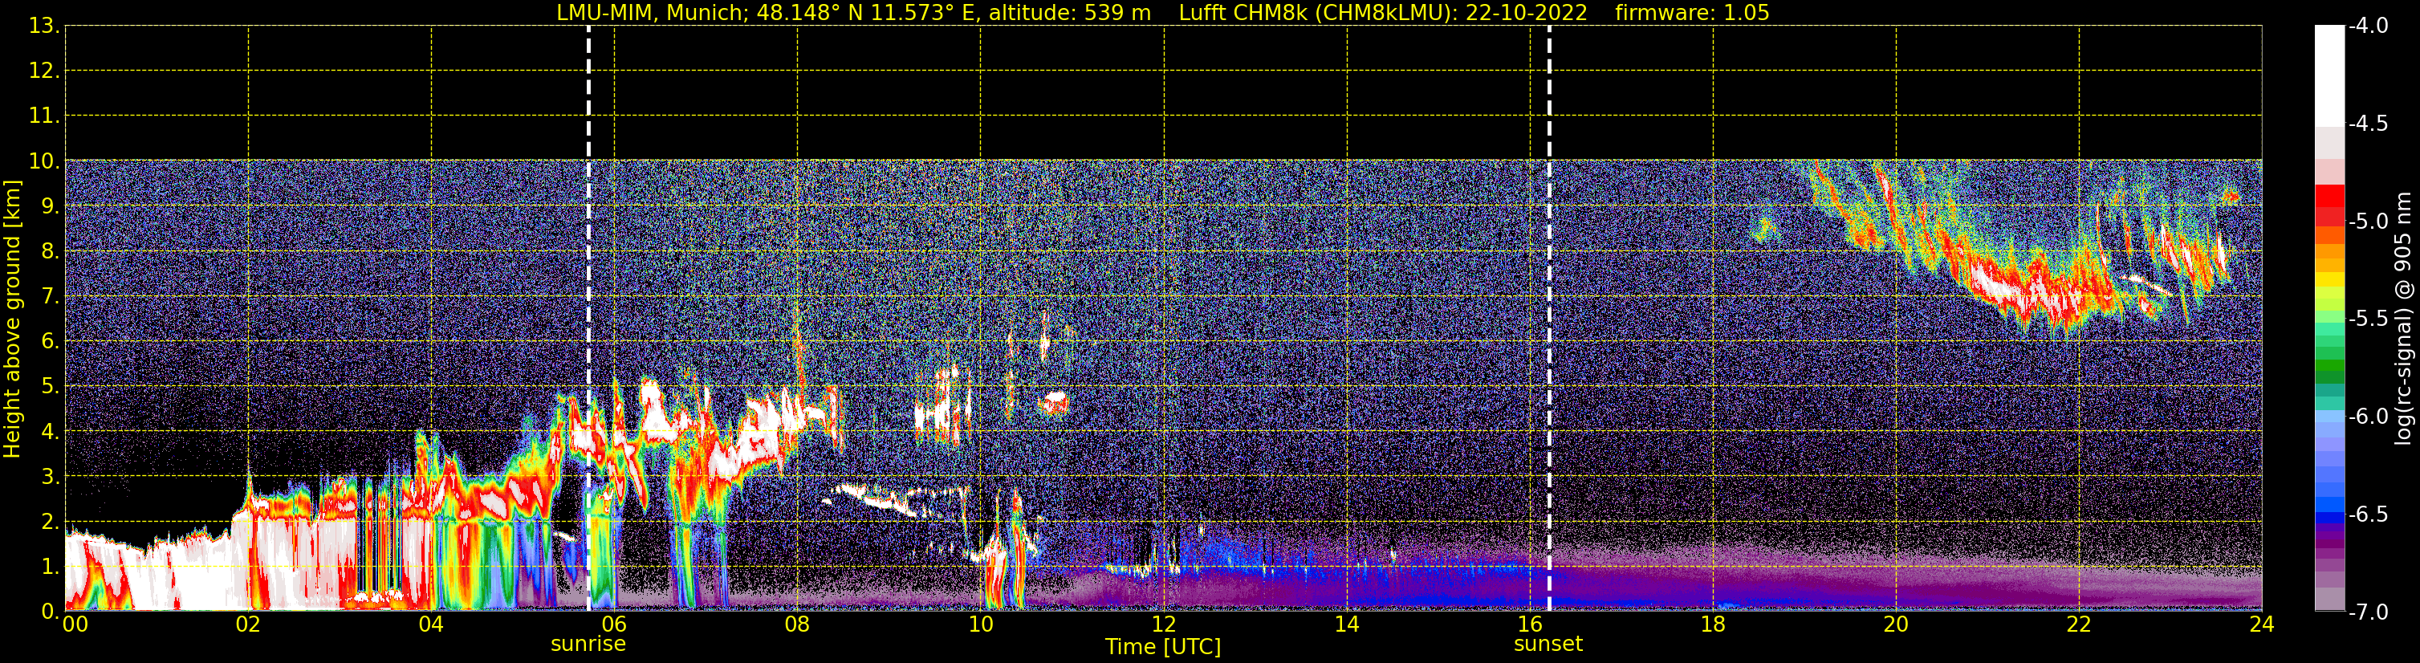Click the time axis tick label '04'
This screenshot has height=663, width=2420.
(431, 624)
